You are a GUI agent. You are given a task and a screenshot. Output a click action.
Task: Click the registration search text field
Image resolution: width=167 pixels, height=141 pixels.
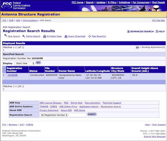(77, 115)
